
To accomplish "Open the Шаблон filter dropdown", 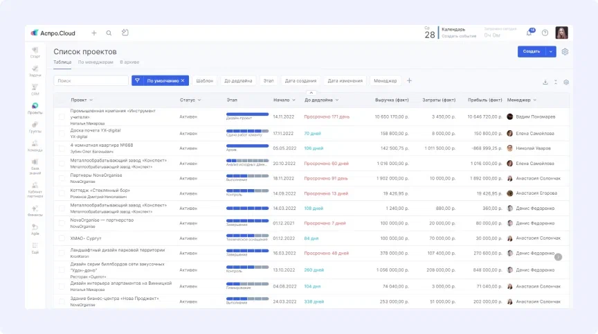I will pyautogui.click(x=204, y=80).
